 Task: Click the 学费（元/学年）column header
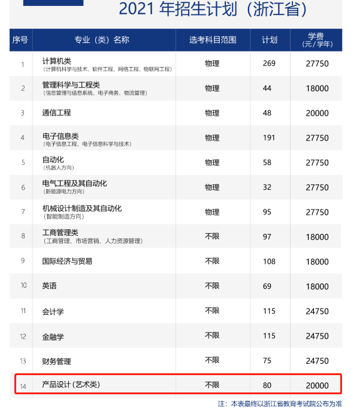click(x=317, y=40)
